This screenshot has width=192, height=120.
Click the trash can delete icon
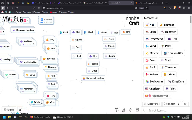coord(185,104)
